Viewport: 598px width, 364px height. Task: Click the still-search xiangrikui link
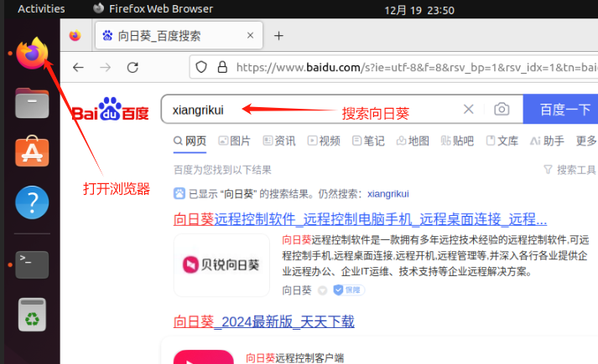(x=387, y=194)
